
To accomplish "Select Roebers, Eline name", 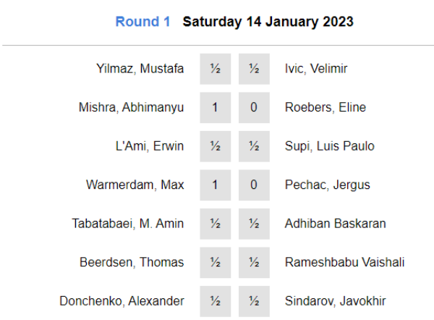I will click(x=325, y=107).
